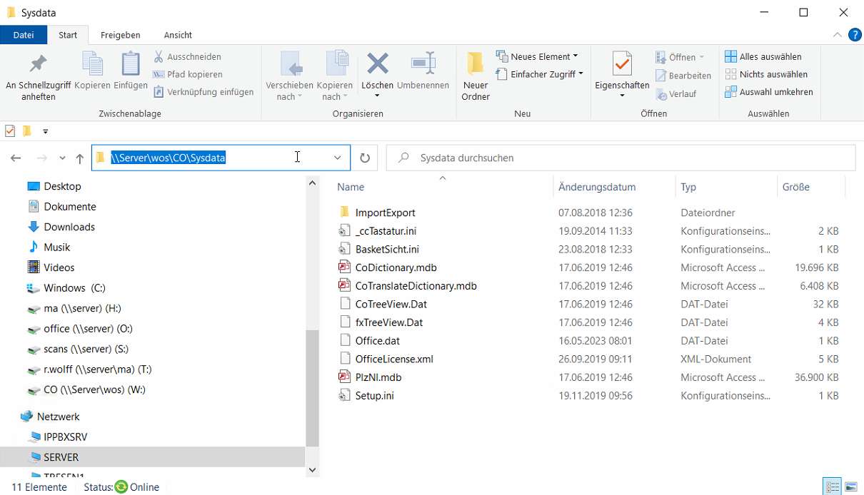864x495 pixels.
Task: Switch to the Start ribbon tab
Action: coord(68,35)
